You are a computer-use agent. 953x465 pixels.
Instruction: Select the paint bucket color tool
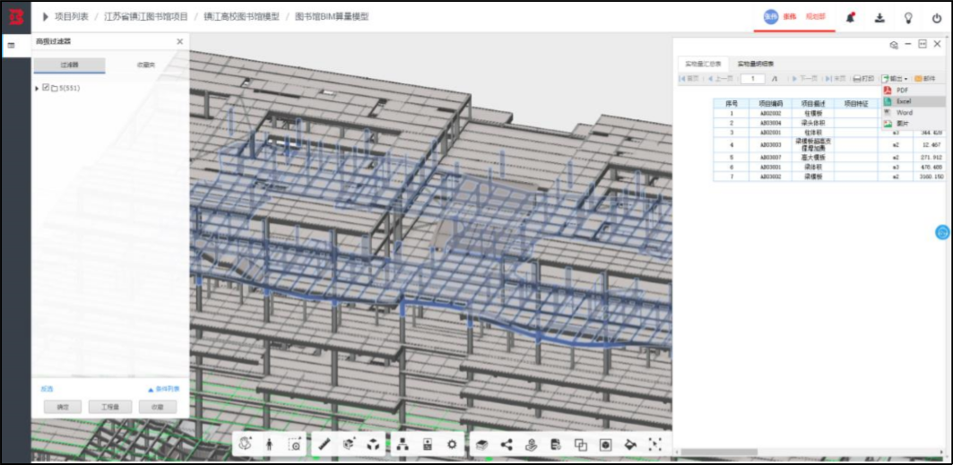click(630, 445)
